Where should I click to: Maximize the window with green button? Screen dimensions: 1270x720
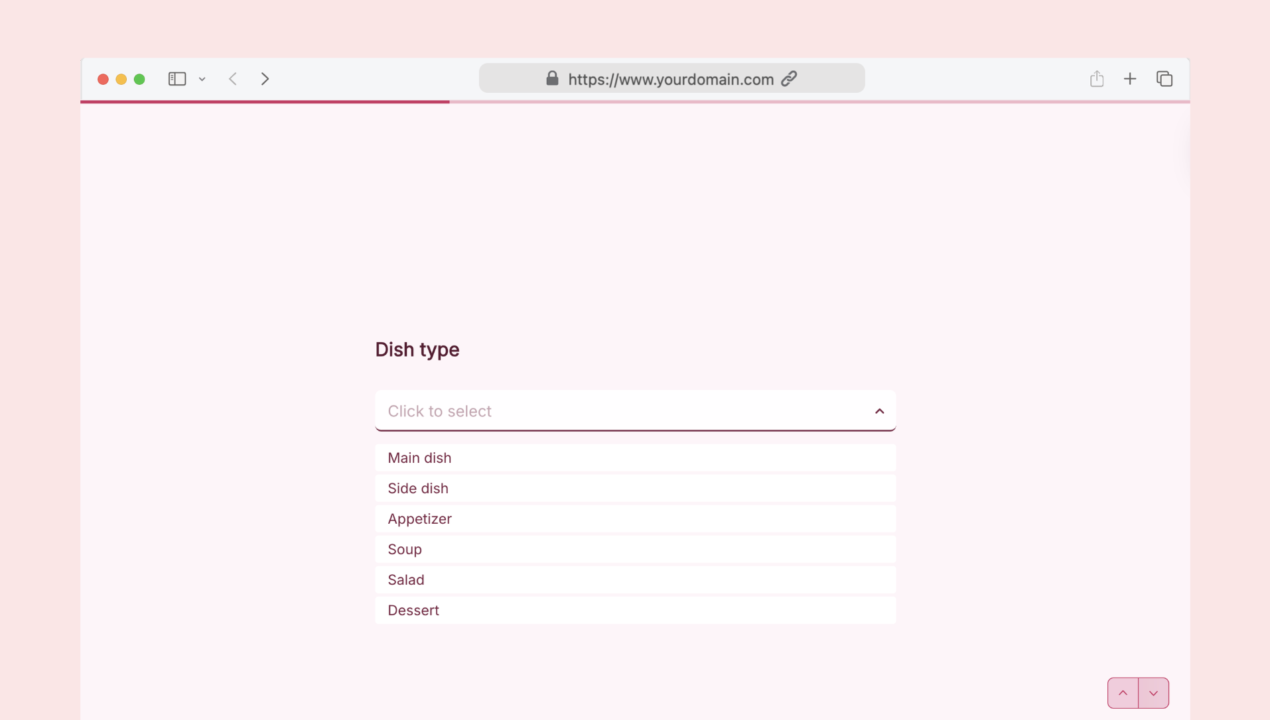pos(139,80)
